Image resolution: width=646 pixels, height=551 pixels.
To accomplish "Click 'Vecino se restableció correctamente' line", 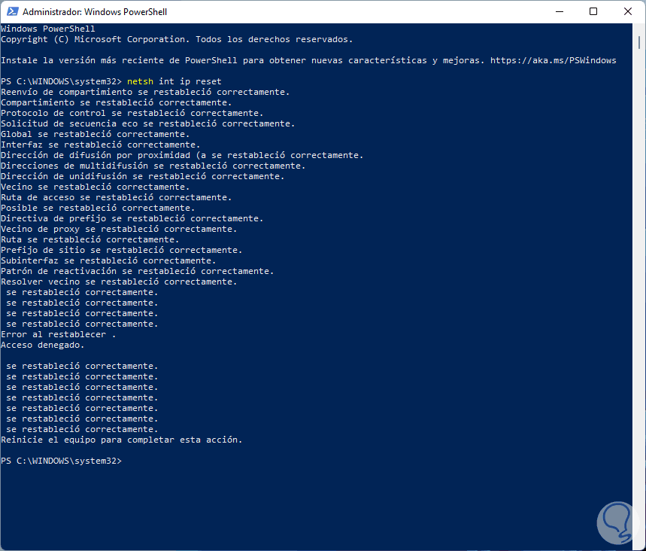I will 96,187.
